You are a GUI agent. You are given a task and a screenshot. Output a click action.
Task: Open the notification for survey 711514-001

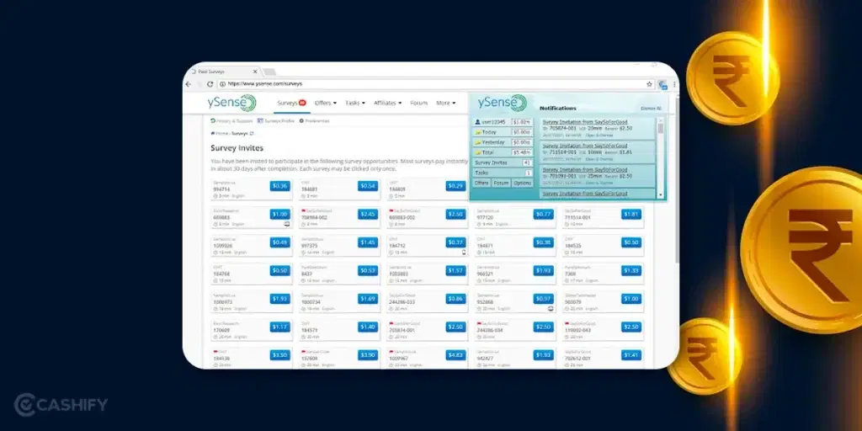[597, 152]
